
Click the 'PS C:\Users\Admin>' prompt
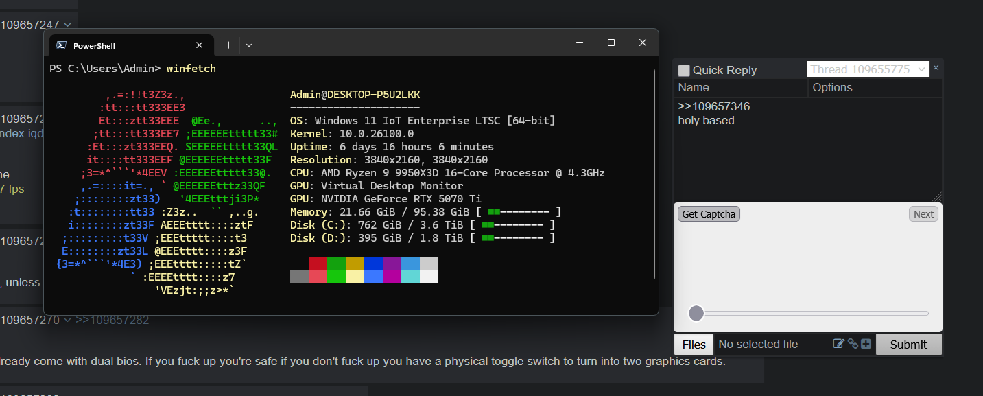click(x=105, y=69)
